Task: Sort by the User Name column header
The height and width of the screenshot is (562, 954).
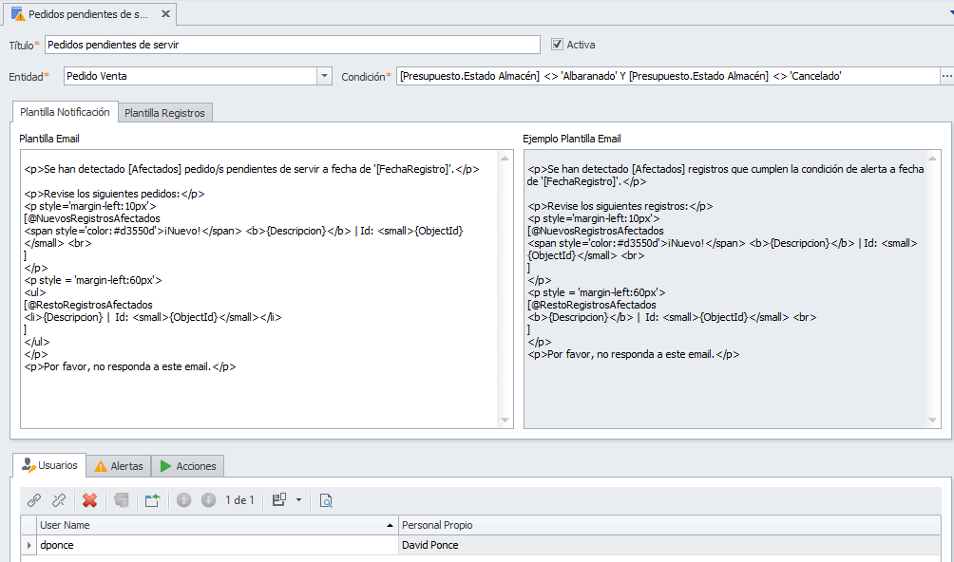Action: (x=209, y=525)
